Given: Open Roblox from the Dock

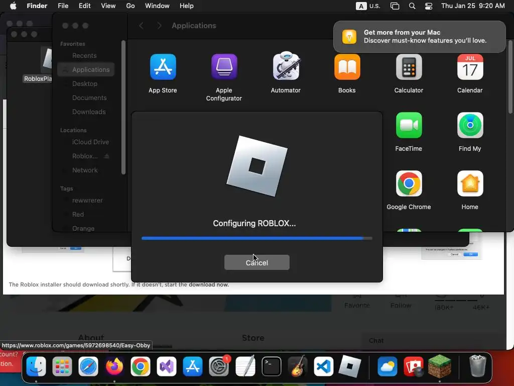Looking at the screenshot, I should tap(350, 366).
